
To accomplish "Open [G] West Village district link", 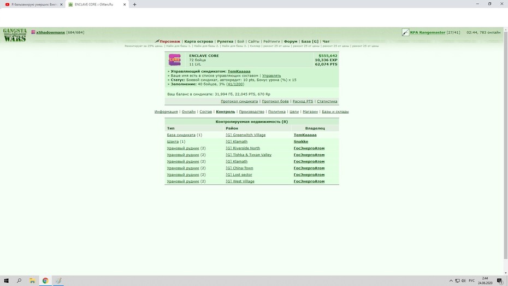I will (240, 181).
